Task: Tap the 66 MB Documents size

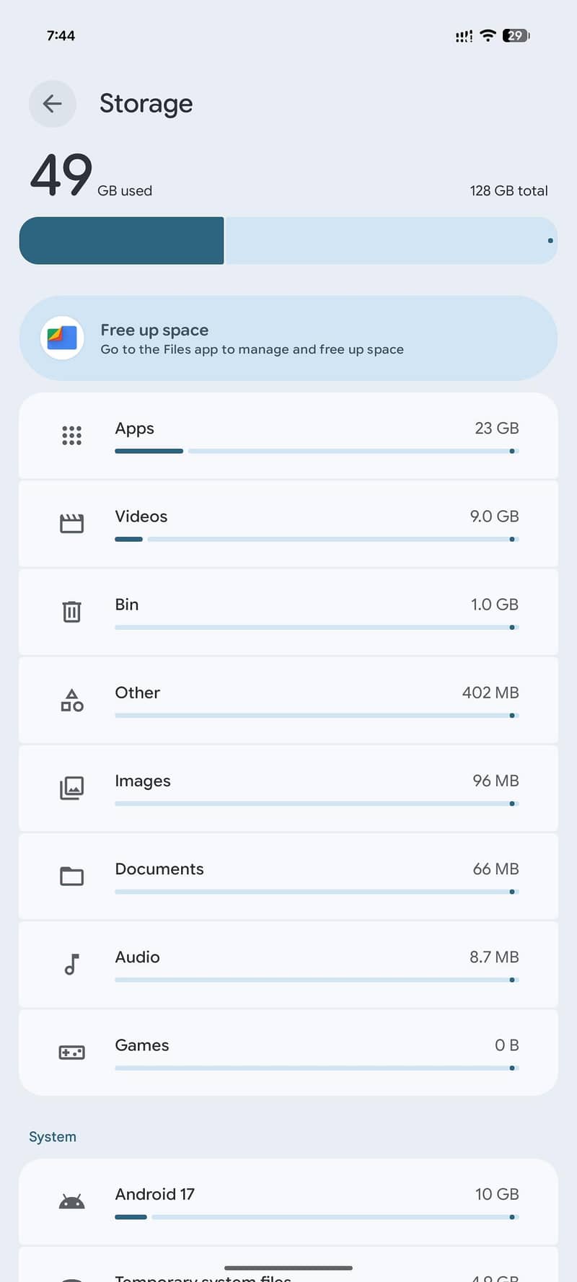Action: pyautogui.click(x=496, y=869)
